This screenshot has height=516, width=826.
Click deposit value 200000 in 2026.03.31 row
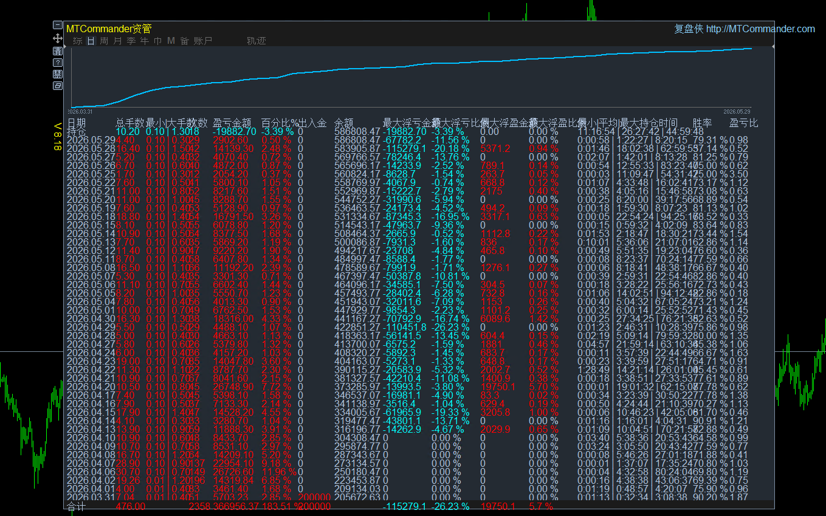[314, 497]
